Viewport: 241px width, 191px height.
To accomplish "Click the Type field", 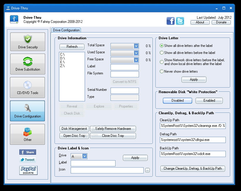I will (x=125, y=98).
